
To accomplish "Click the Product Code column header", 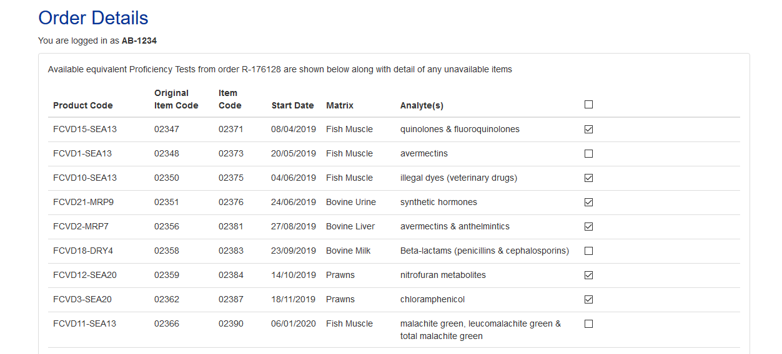I will pos(83,105).
